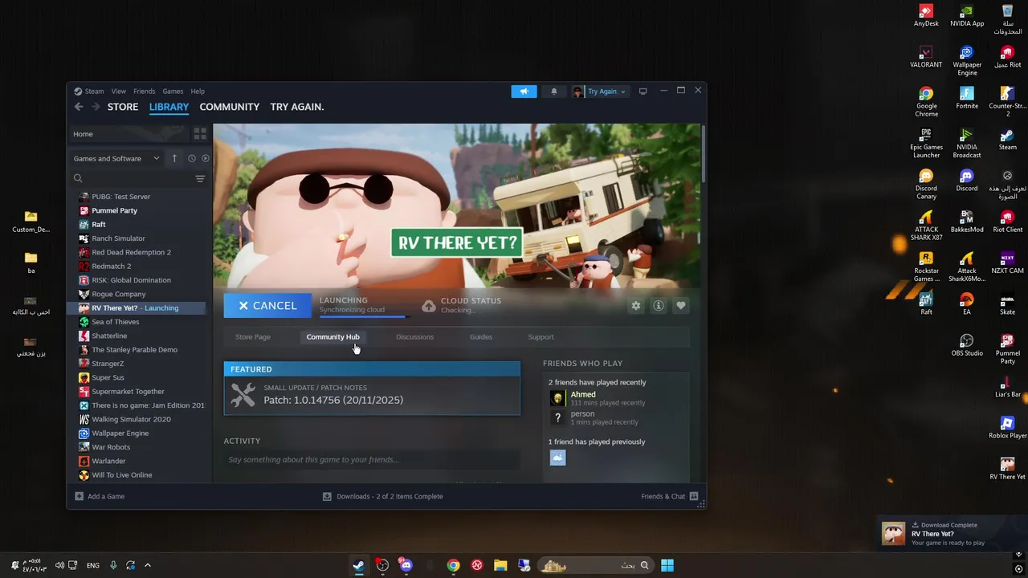Open NZXT CAM desktop shortcut

click(x=1007, y=263)
